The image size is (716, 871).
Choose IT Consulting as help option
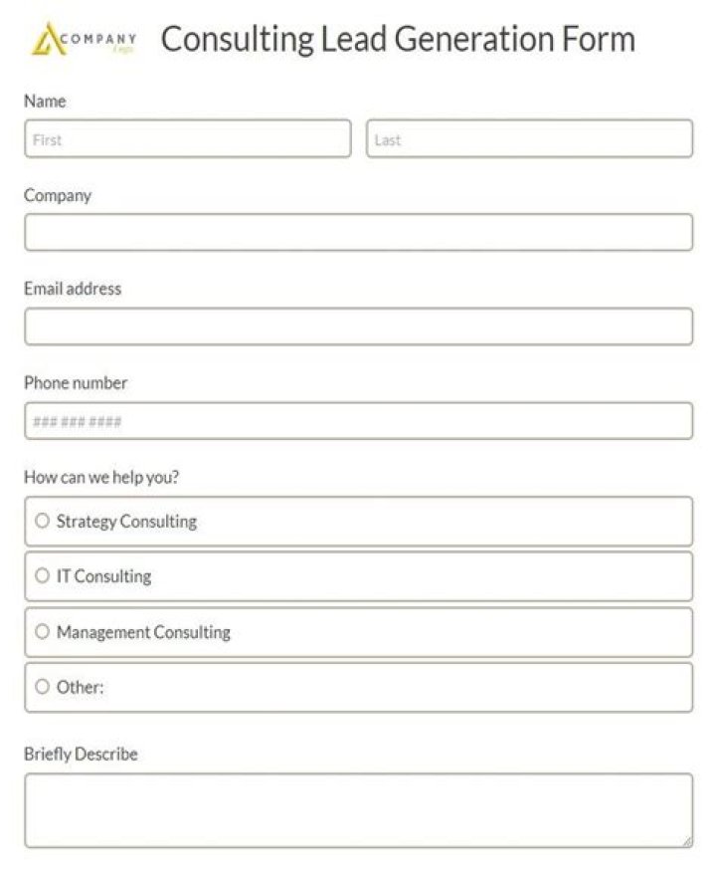click(42, 575)
